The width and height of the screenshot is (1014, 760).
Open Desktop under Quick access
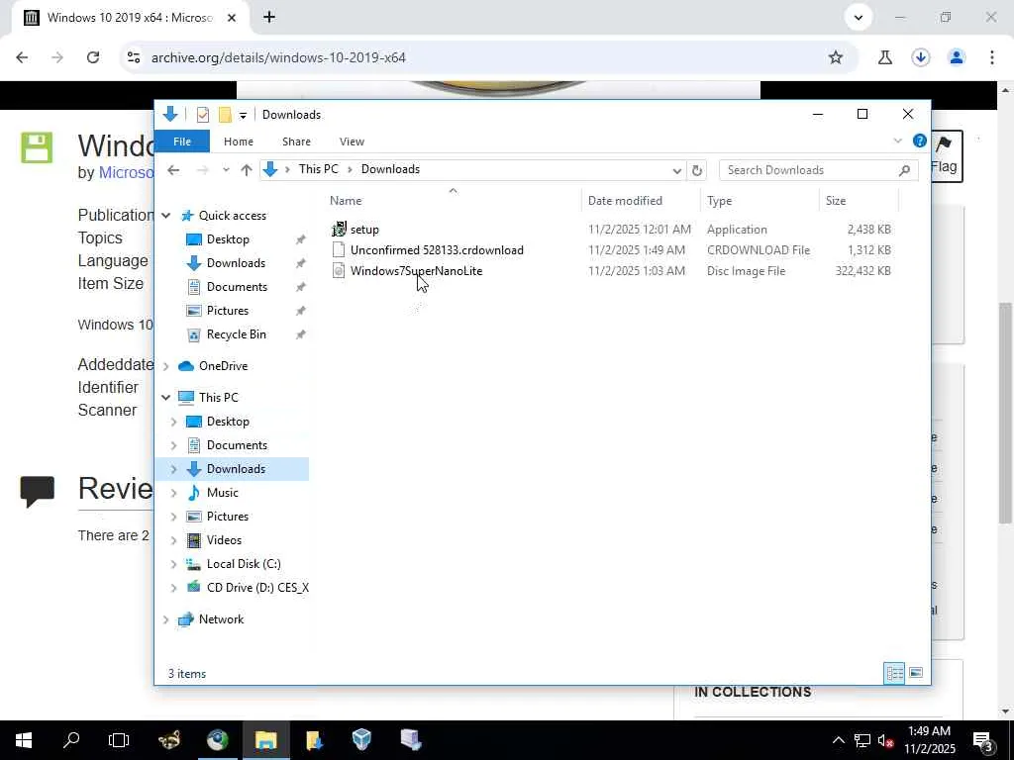click(228, 239)
